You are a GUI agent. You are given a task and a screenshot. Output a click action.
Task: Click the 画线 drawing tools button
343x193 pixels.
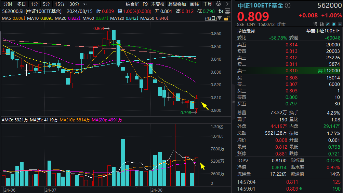tap(194, 4)
